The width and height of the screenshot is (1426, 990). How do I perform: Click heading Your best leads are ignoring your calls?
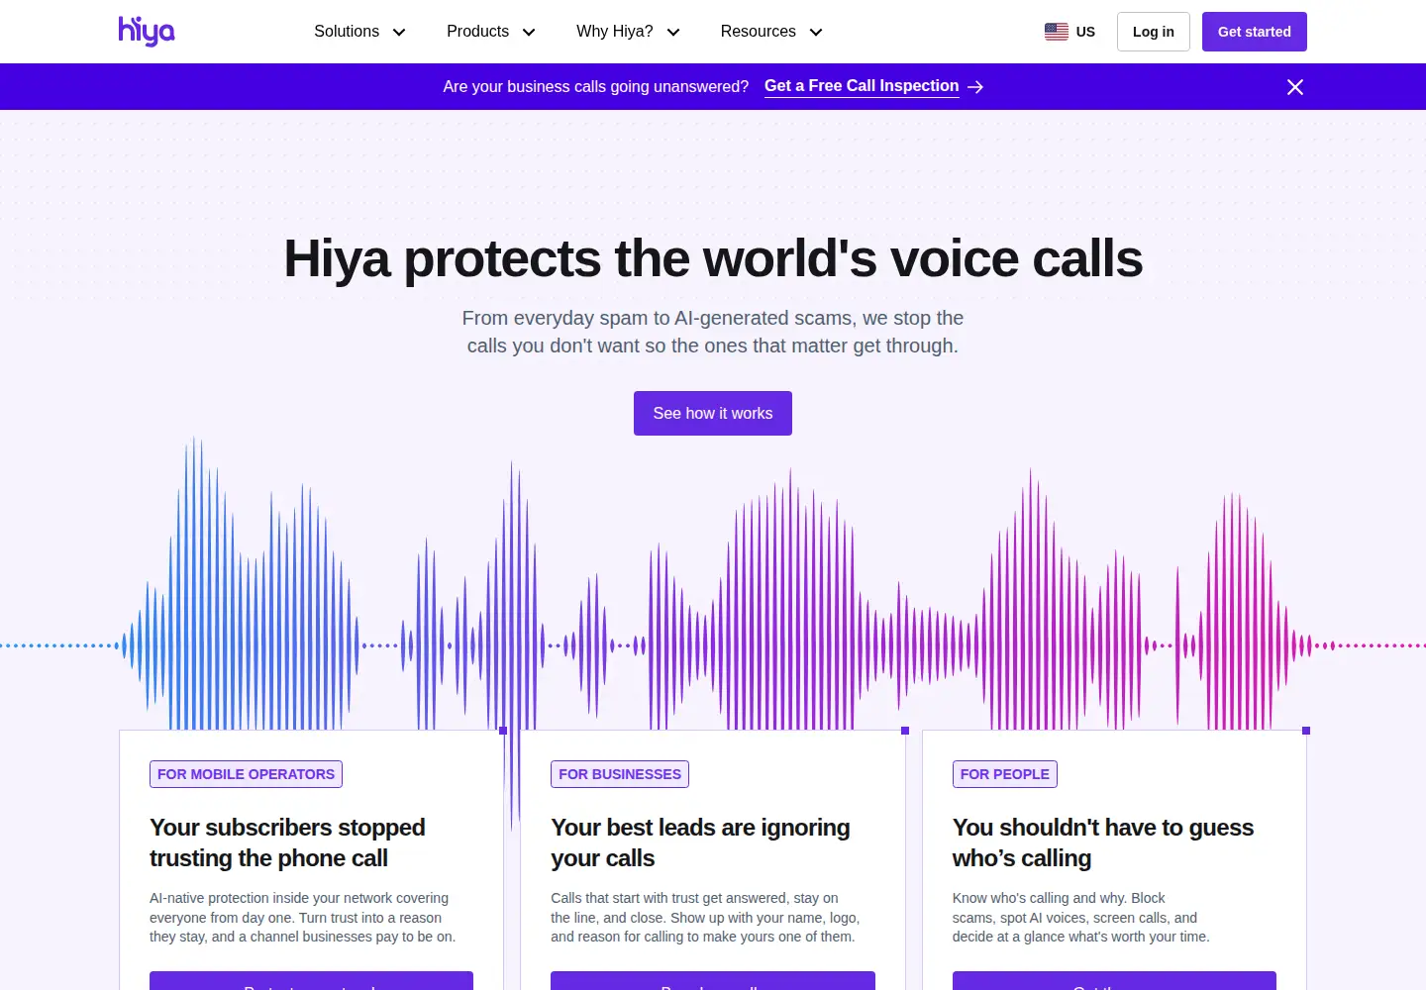coord(700,842)
